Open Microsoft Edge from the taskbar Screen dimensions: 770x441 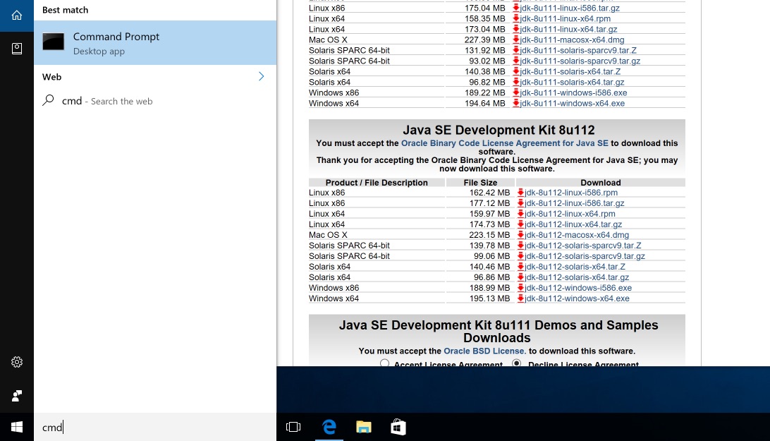click(329, 427)
